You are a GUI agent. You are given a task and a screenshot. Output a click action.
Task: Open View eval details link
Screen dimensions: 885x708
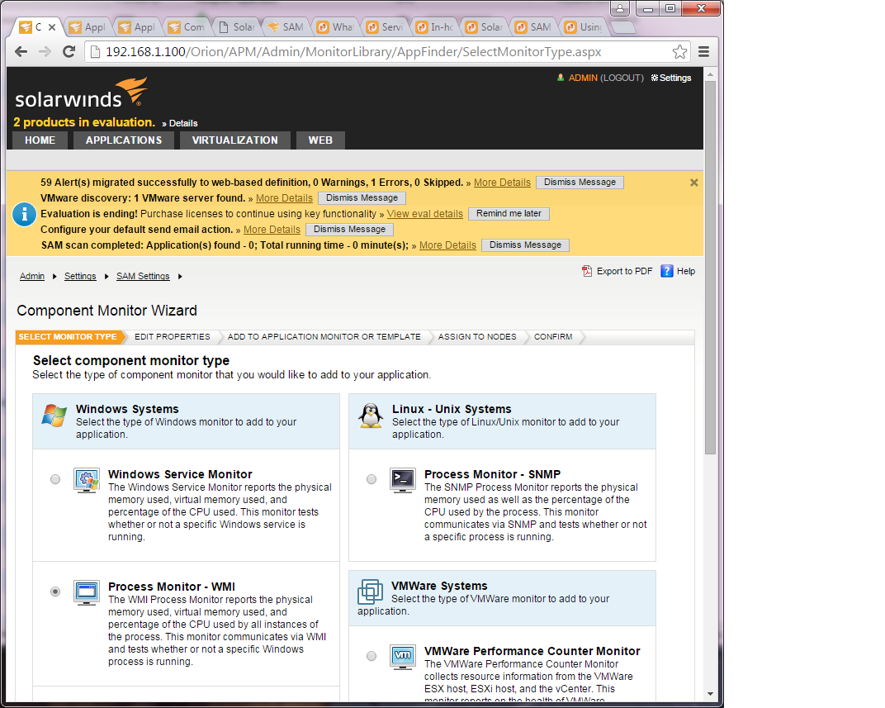(x=424, y=214)
